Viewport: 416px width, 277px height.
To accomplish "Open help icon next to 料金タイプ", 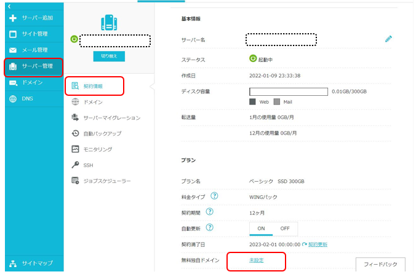I will (x=214, y=196).
